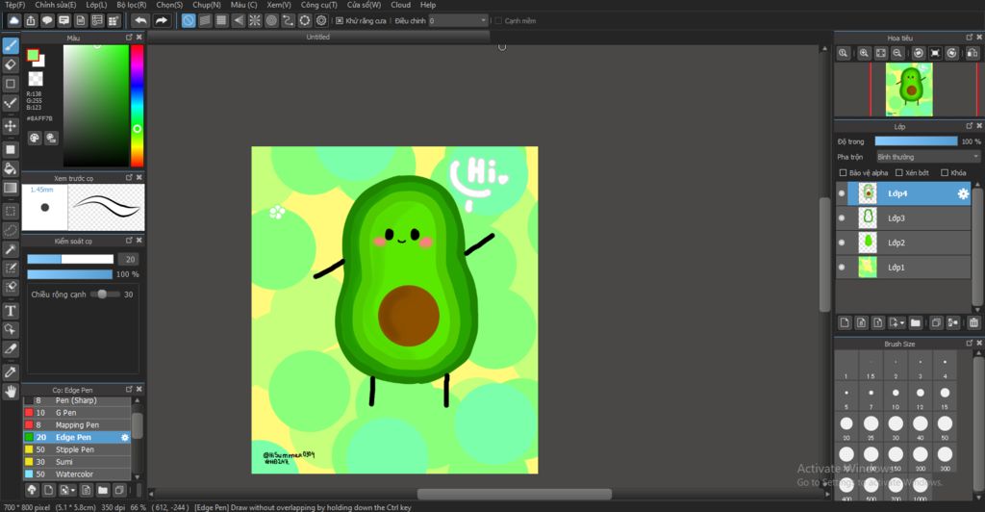This screenshot has width=985, height=512.
Task: Hide the Lớp2 layer
Action: (x=842, y=243)
